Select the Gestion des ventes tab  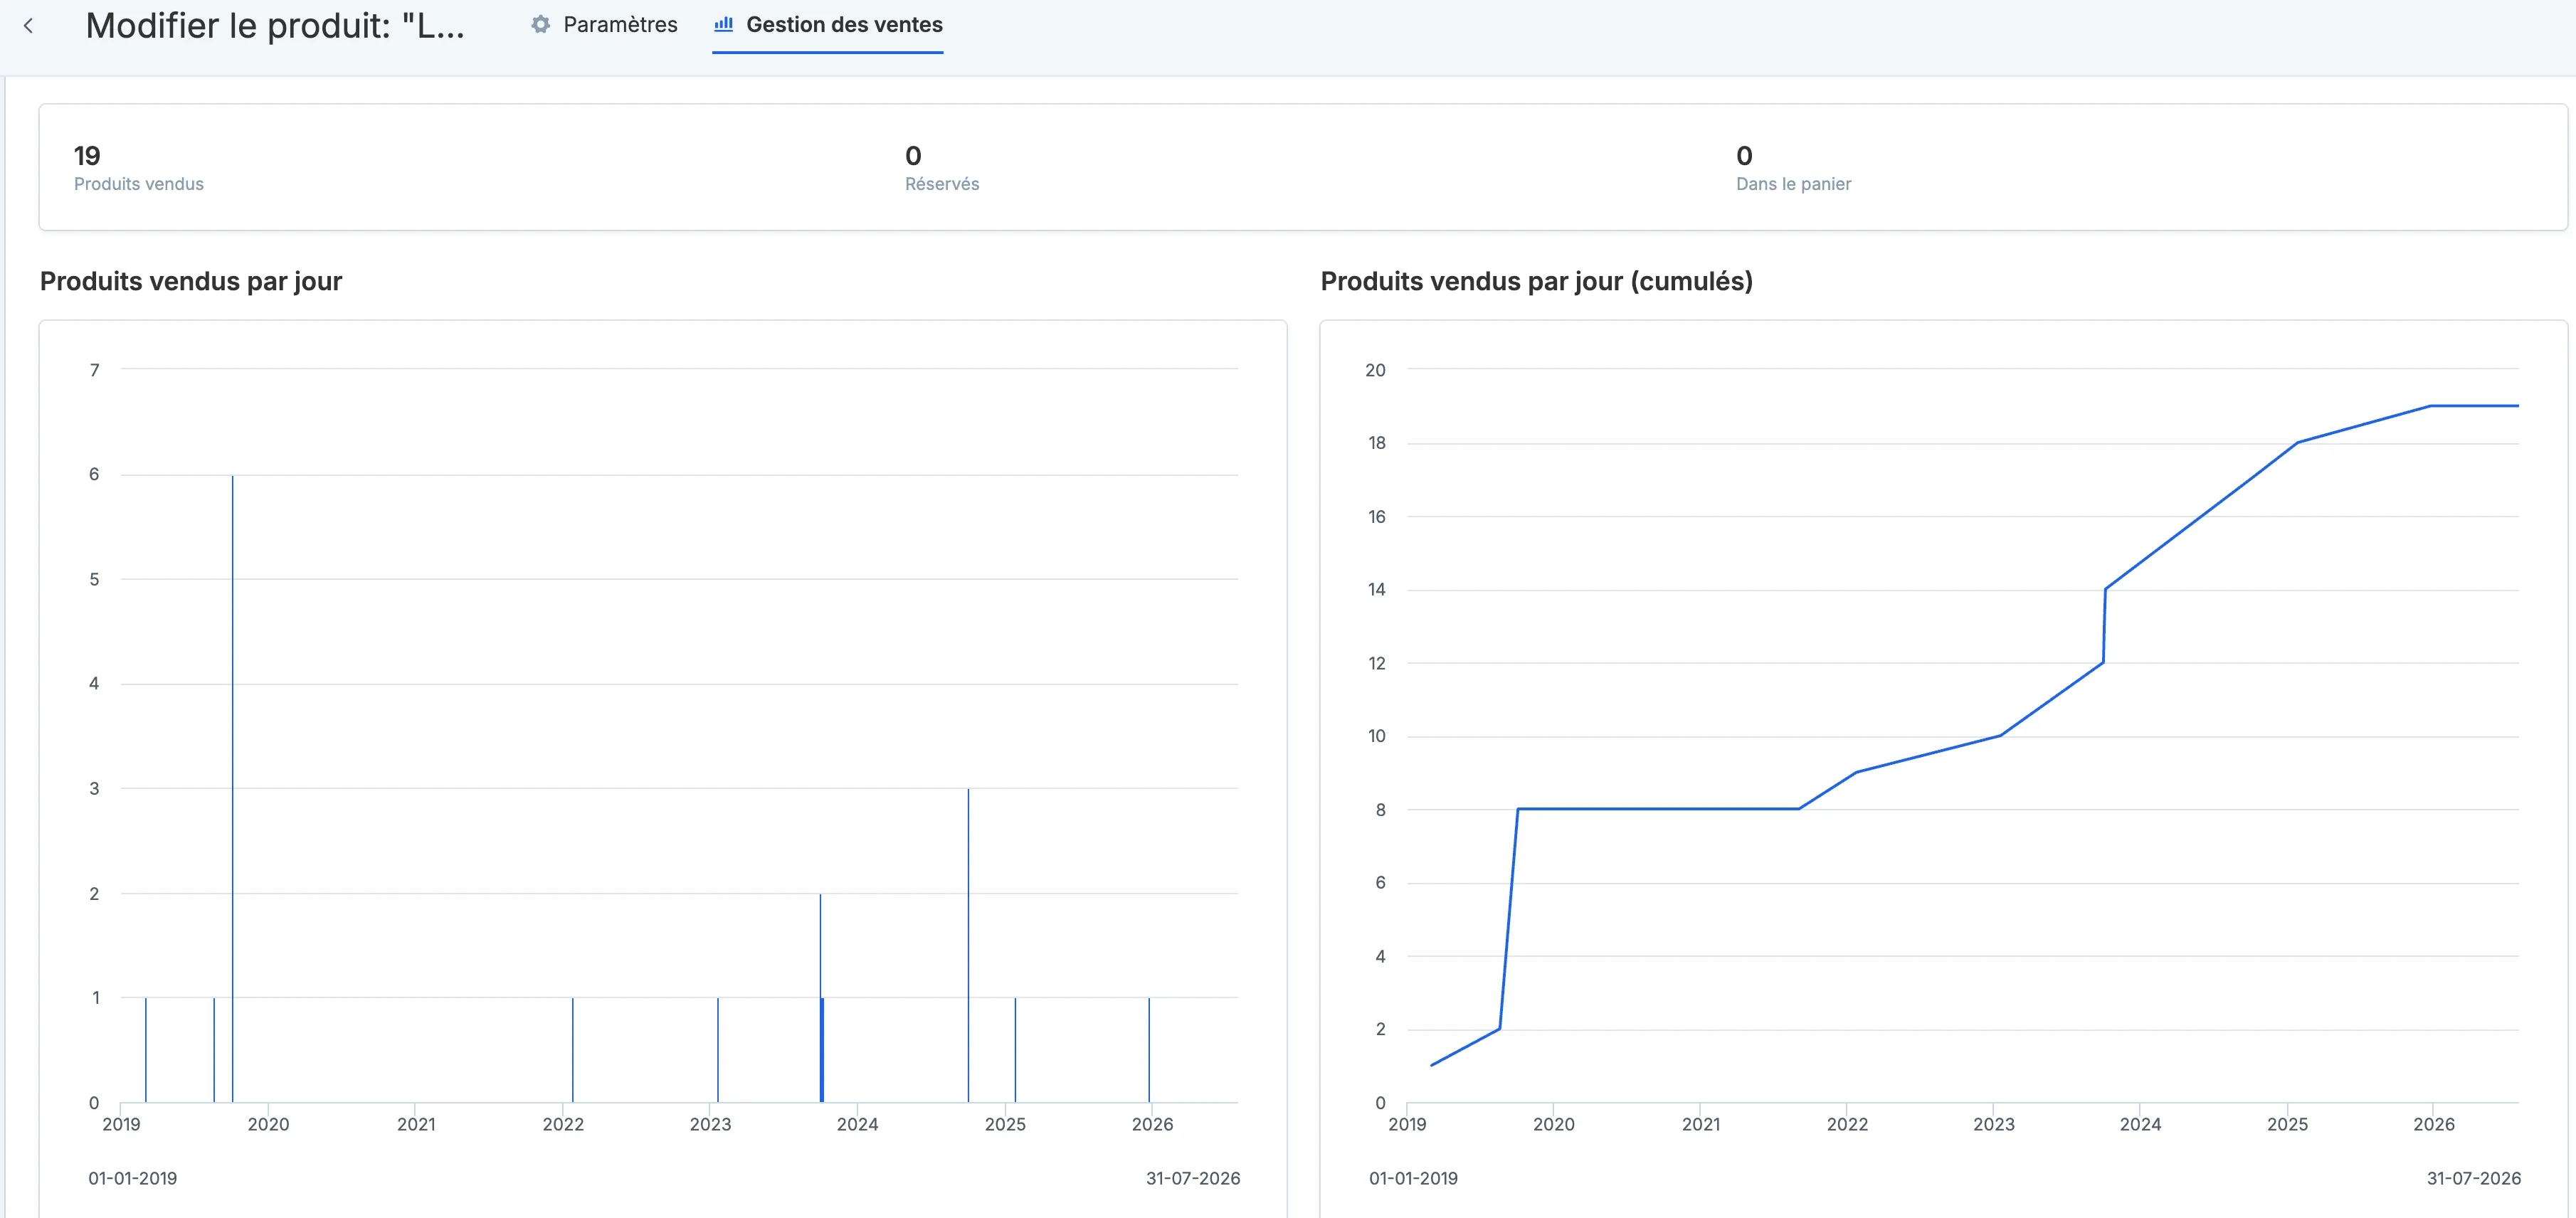click(x=828, y=25)
